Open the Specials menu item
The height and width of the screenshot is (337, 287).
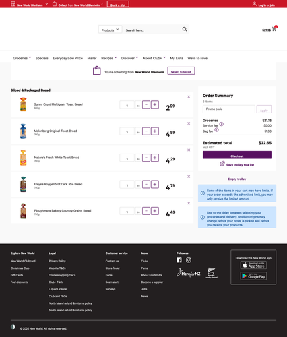pos(42,58)
